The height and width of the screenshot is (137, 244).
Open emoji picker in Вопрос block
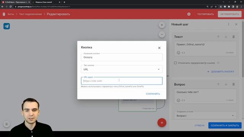pos(178,100)
